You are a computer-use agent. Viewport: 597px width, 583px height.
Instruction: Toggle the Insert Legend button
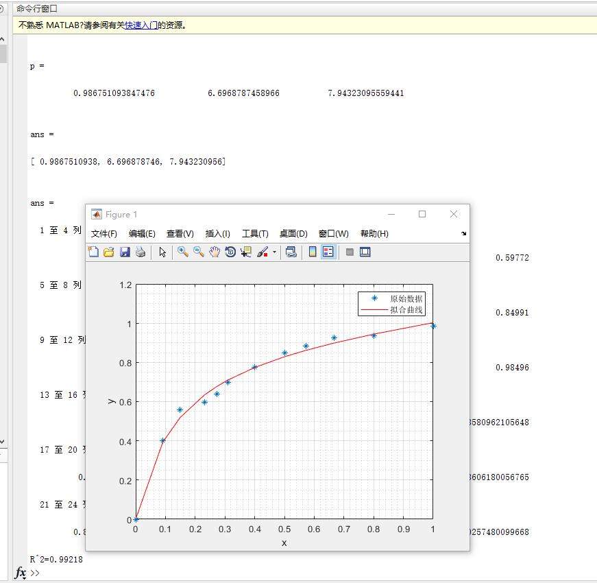[x=328, y=252]
